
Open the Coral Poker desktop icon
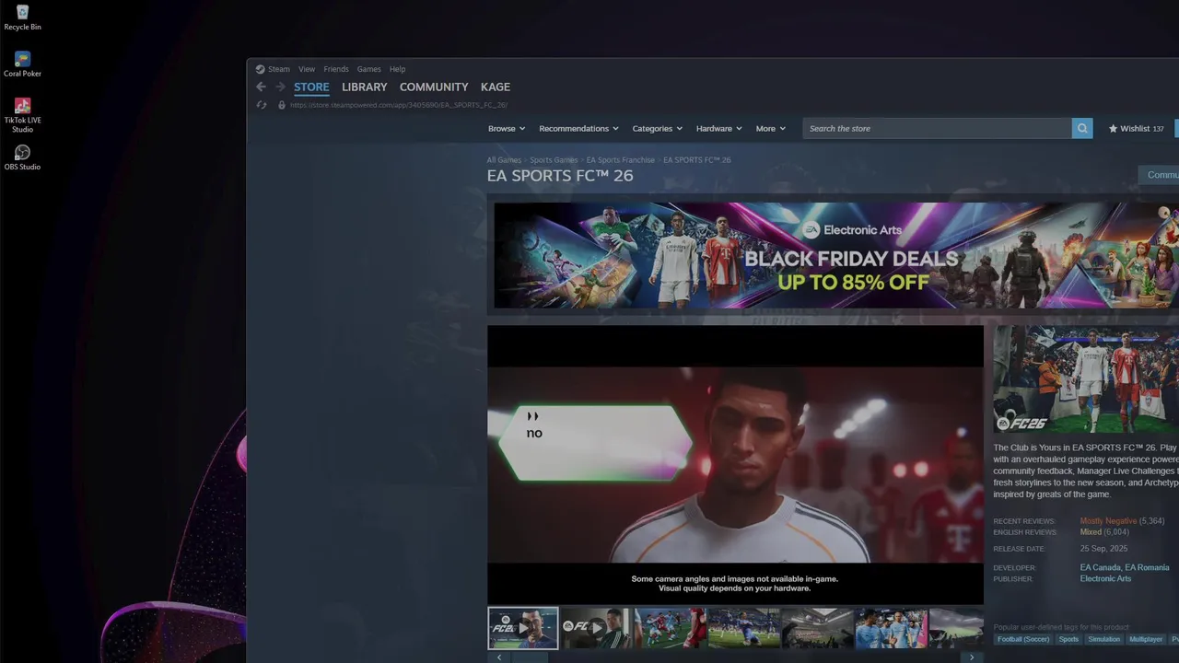[x=22, y=64]
